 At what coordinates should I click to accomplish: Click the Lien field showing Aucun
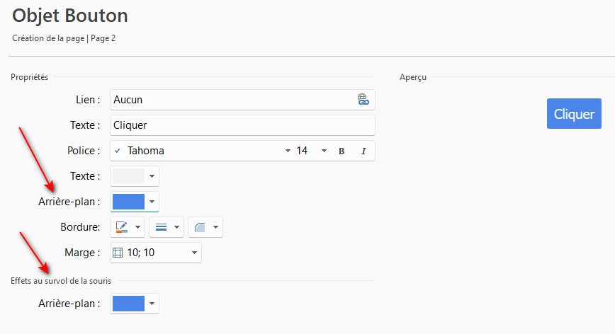pyautogui.click(x=232, y=100)
